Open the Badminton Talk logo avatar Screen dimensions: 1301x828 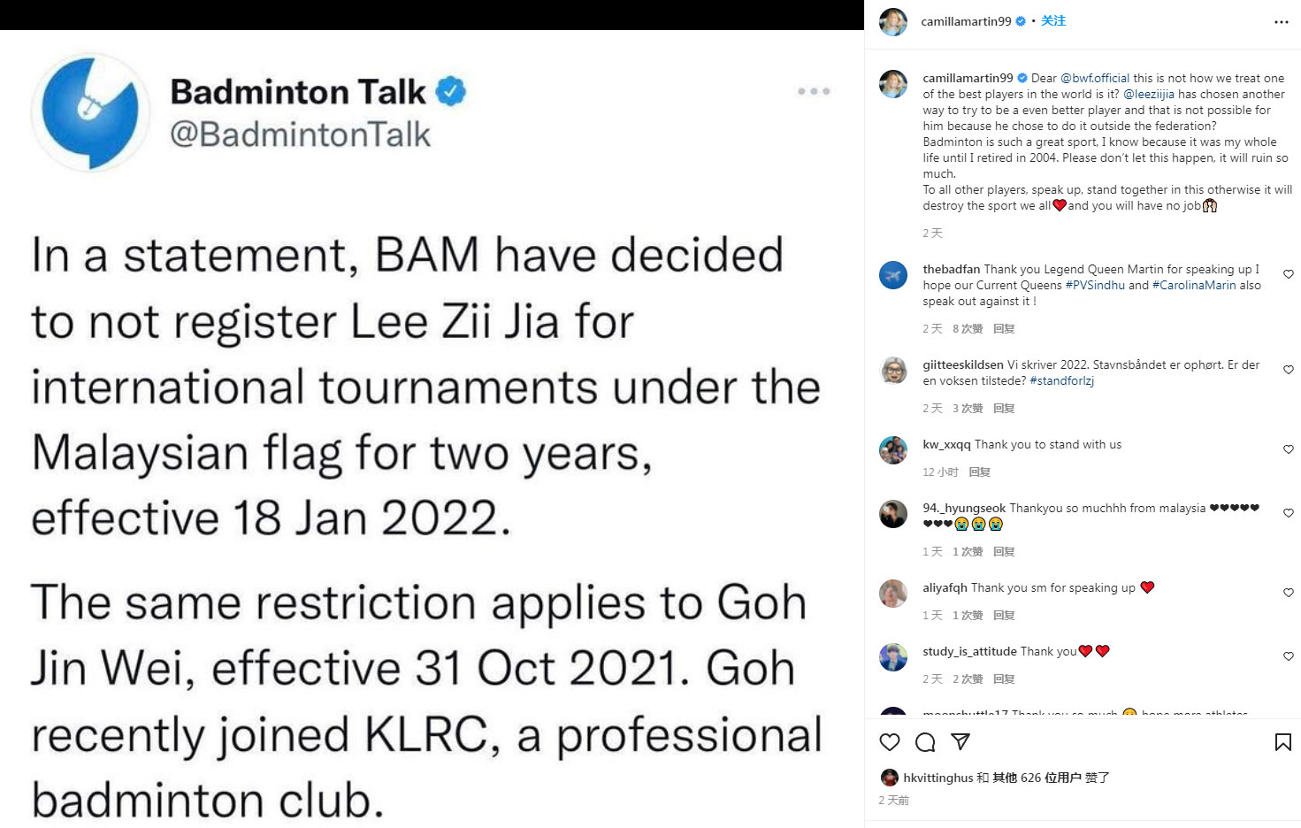point(90,112)
